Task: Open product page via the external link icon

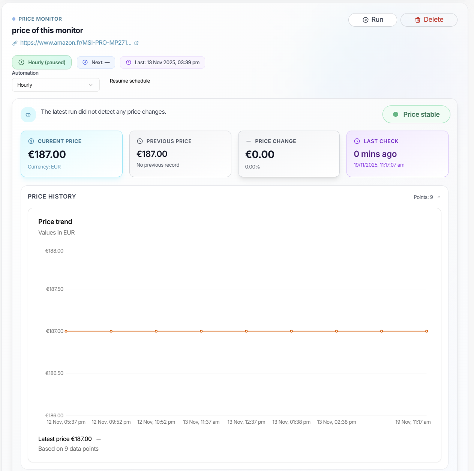Action: [x=136, y=43]
